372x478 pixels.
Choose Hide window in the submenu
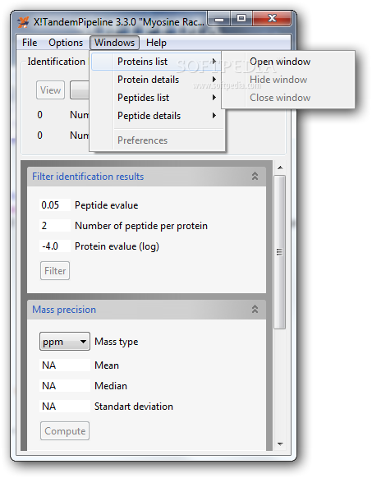[288, 80]
